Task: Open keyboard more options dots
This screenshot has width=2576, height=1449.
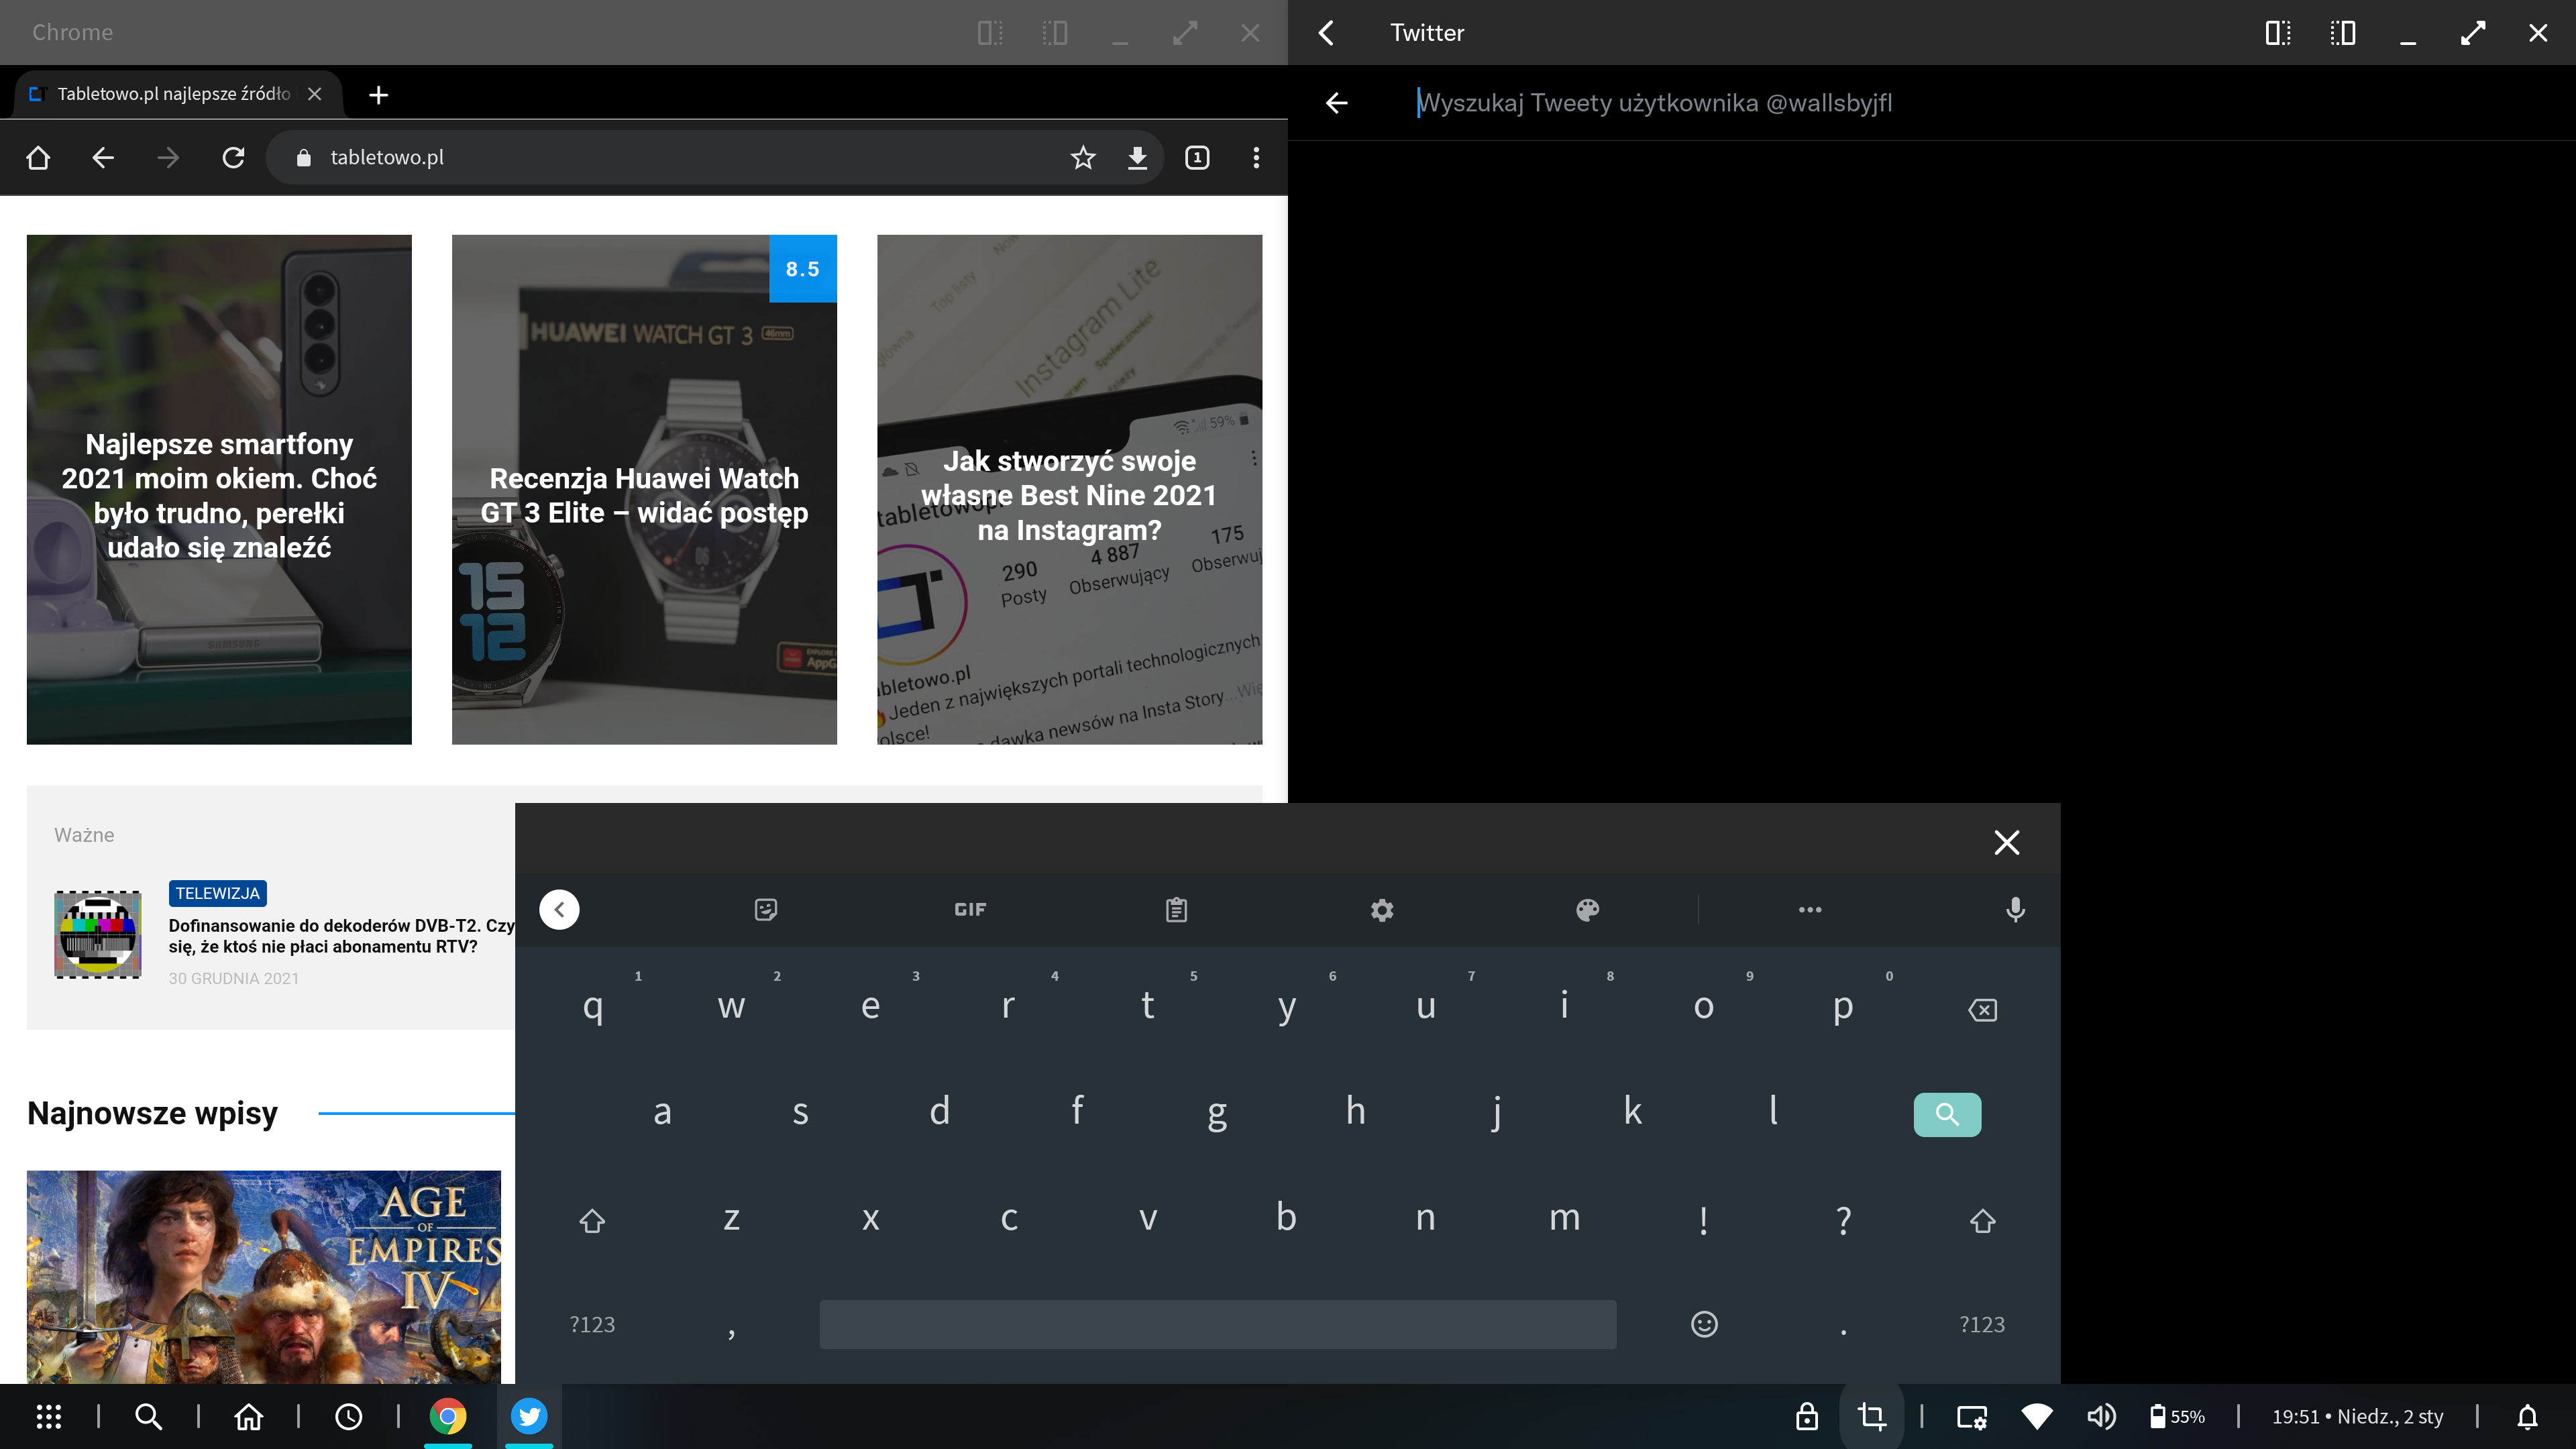Action: click(1810, 909)
